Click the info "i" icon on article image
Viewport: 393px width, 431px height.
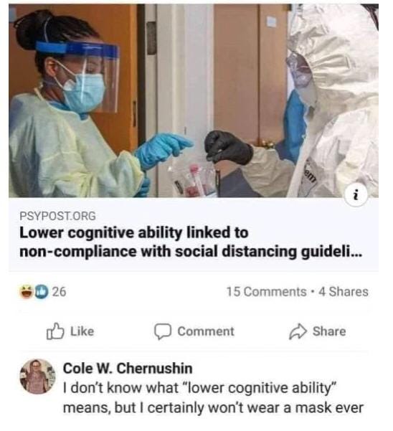click(x=356, y=196)
